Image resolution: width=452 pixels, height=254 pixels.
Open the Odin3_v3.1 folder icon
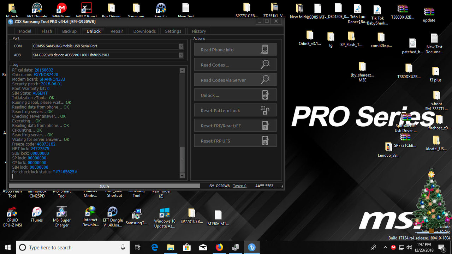310,38
